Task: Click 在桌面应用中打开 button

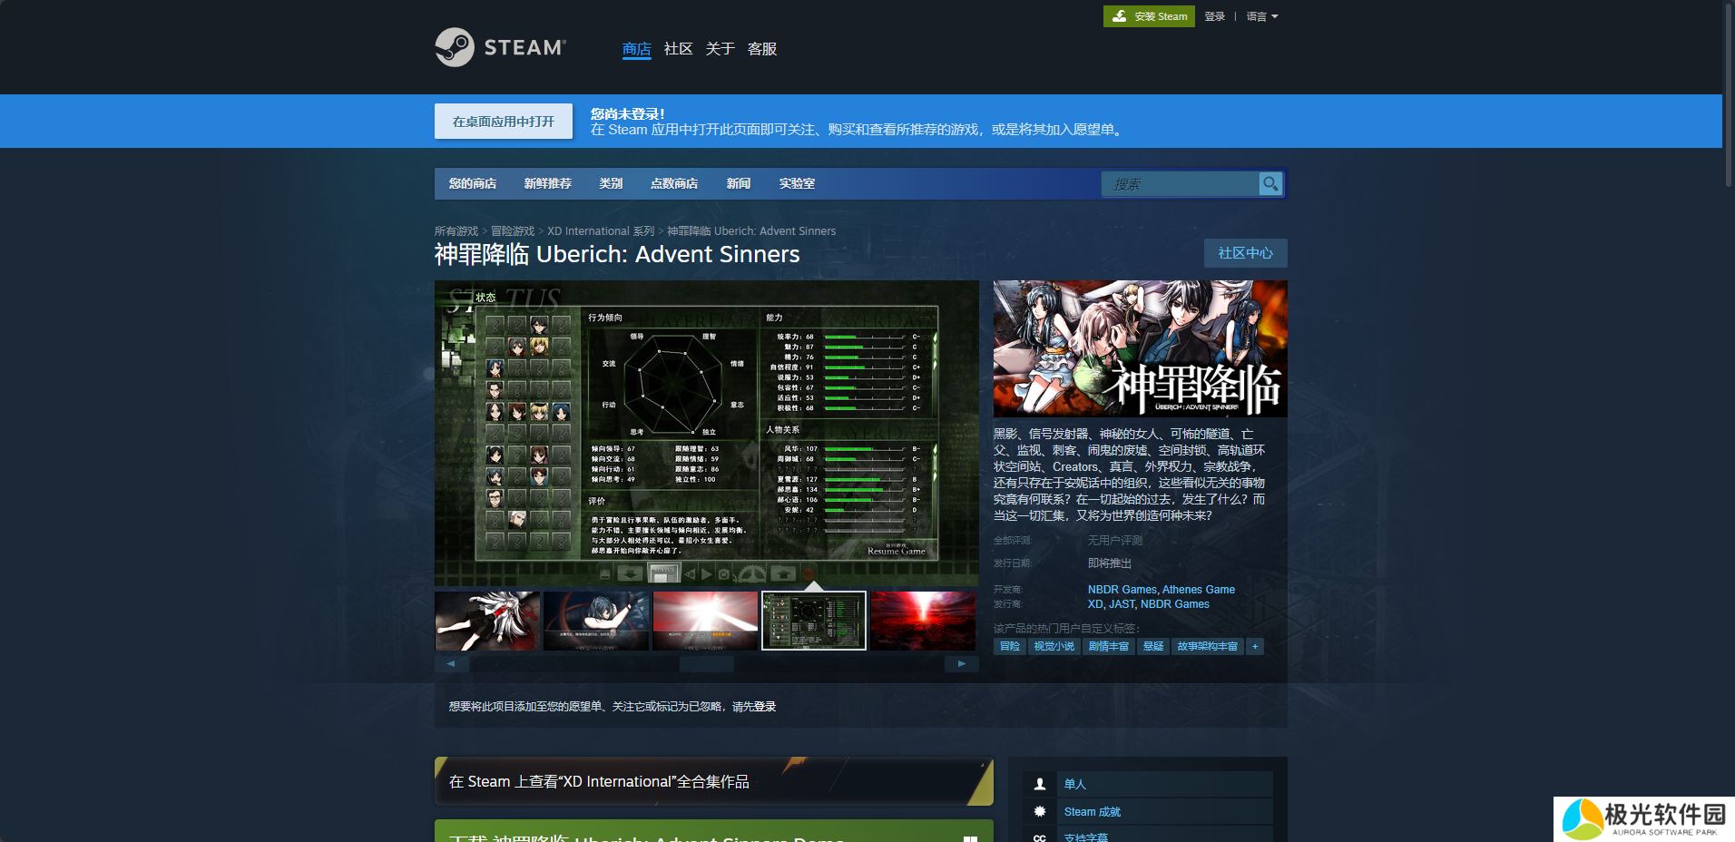Action: pyautogui.click(x=504, y=122)
